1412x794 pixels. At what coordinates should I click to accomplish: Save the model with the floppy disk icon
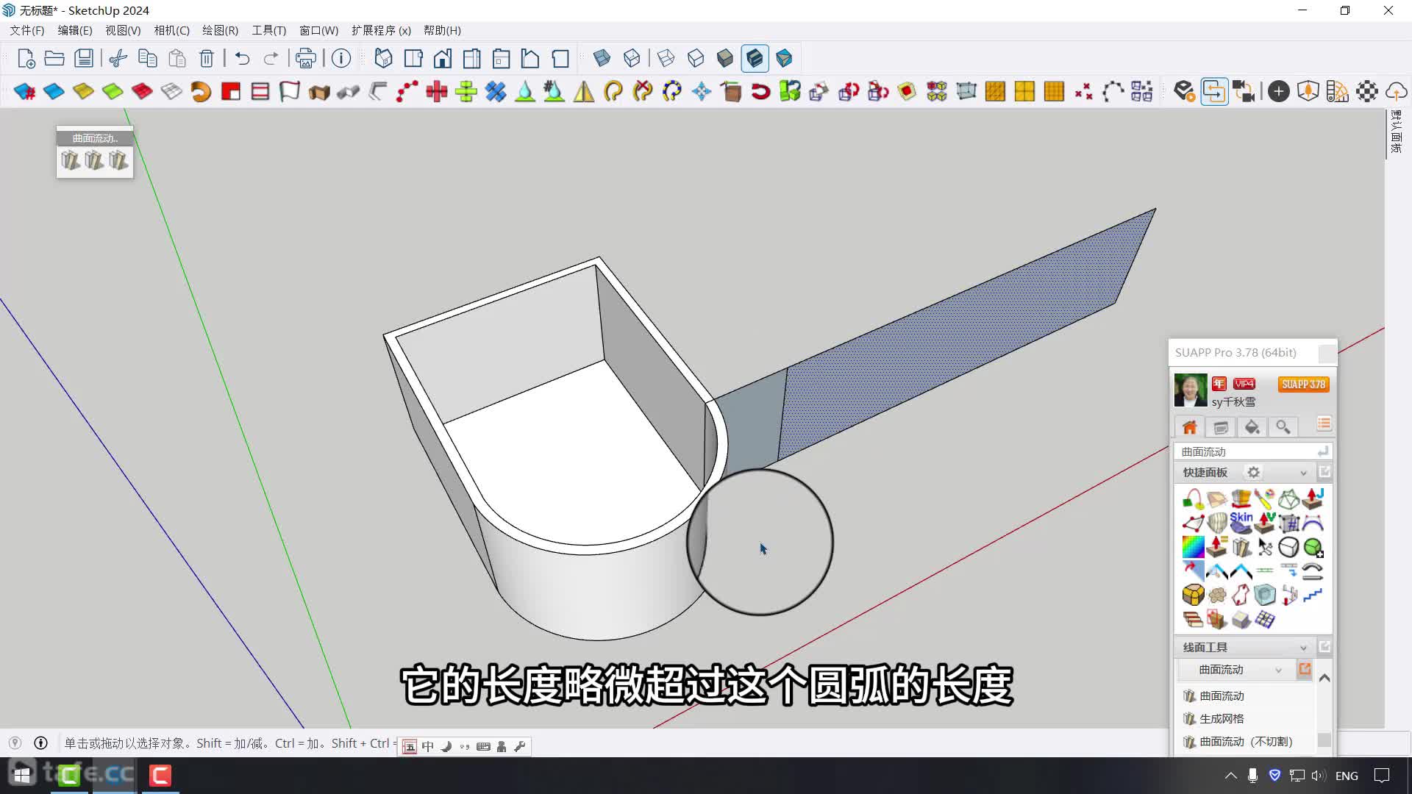point(84,58)
